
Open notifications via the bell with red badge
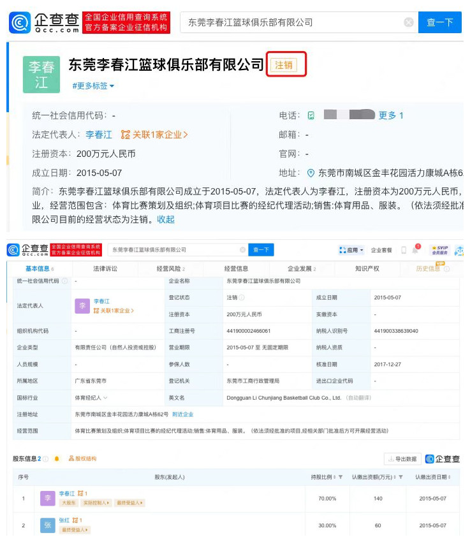pos(416,249)
